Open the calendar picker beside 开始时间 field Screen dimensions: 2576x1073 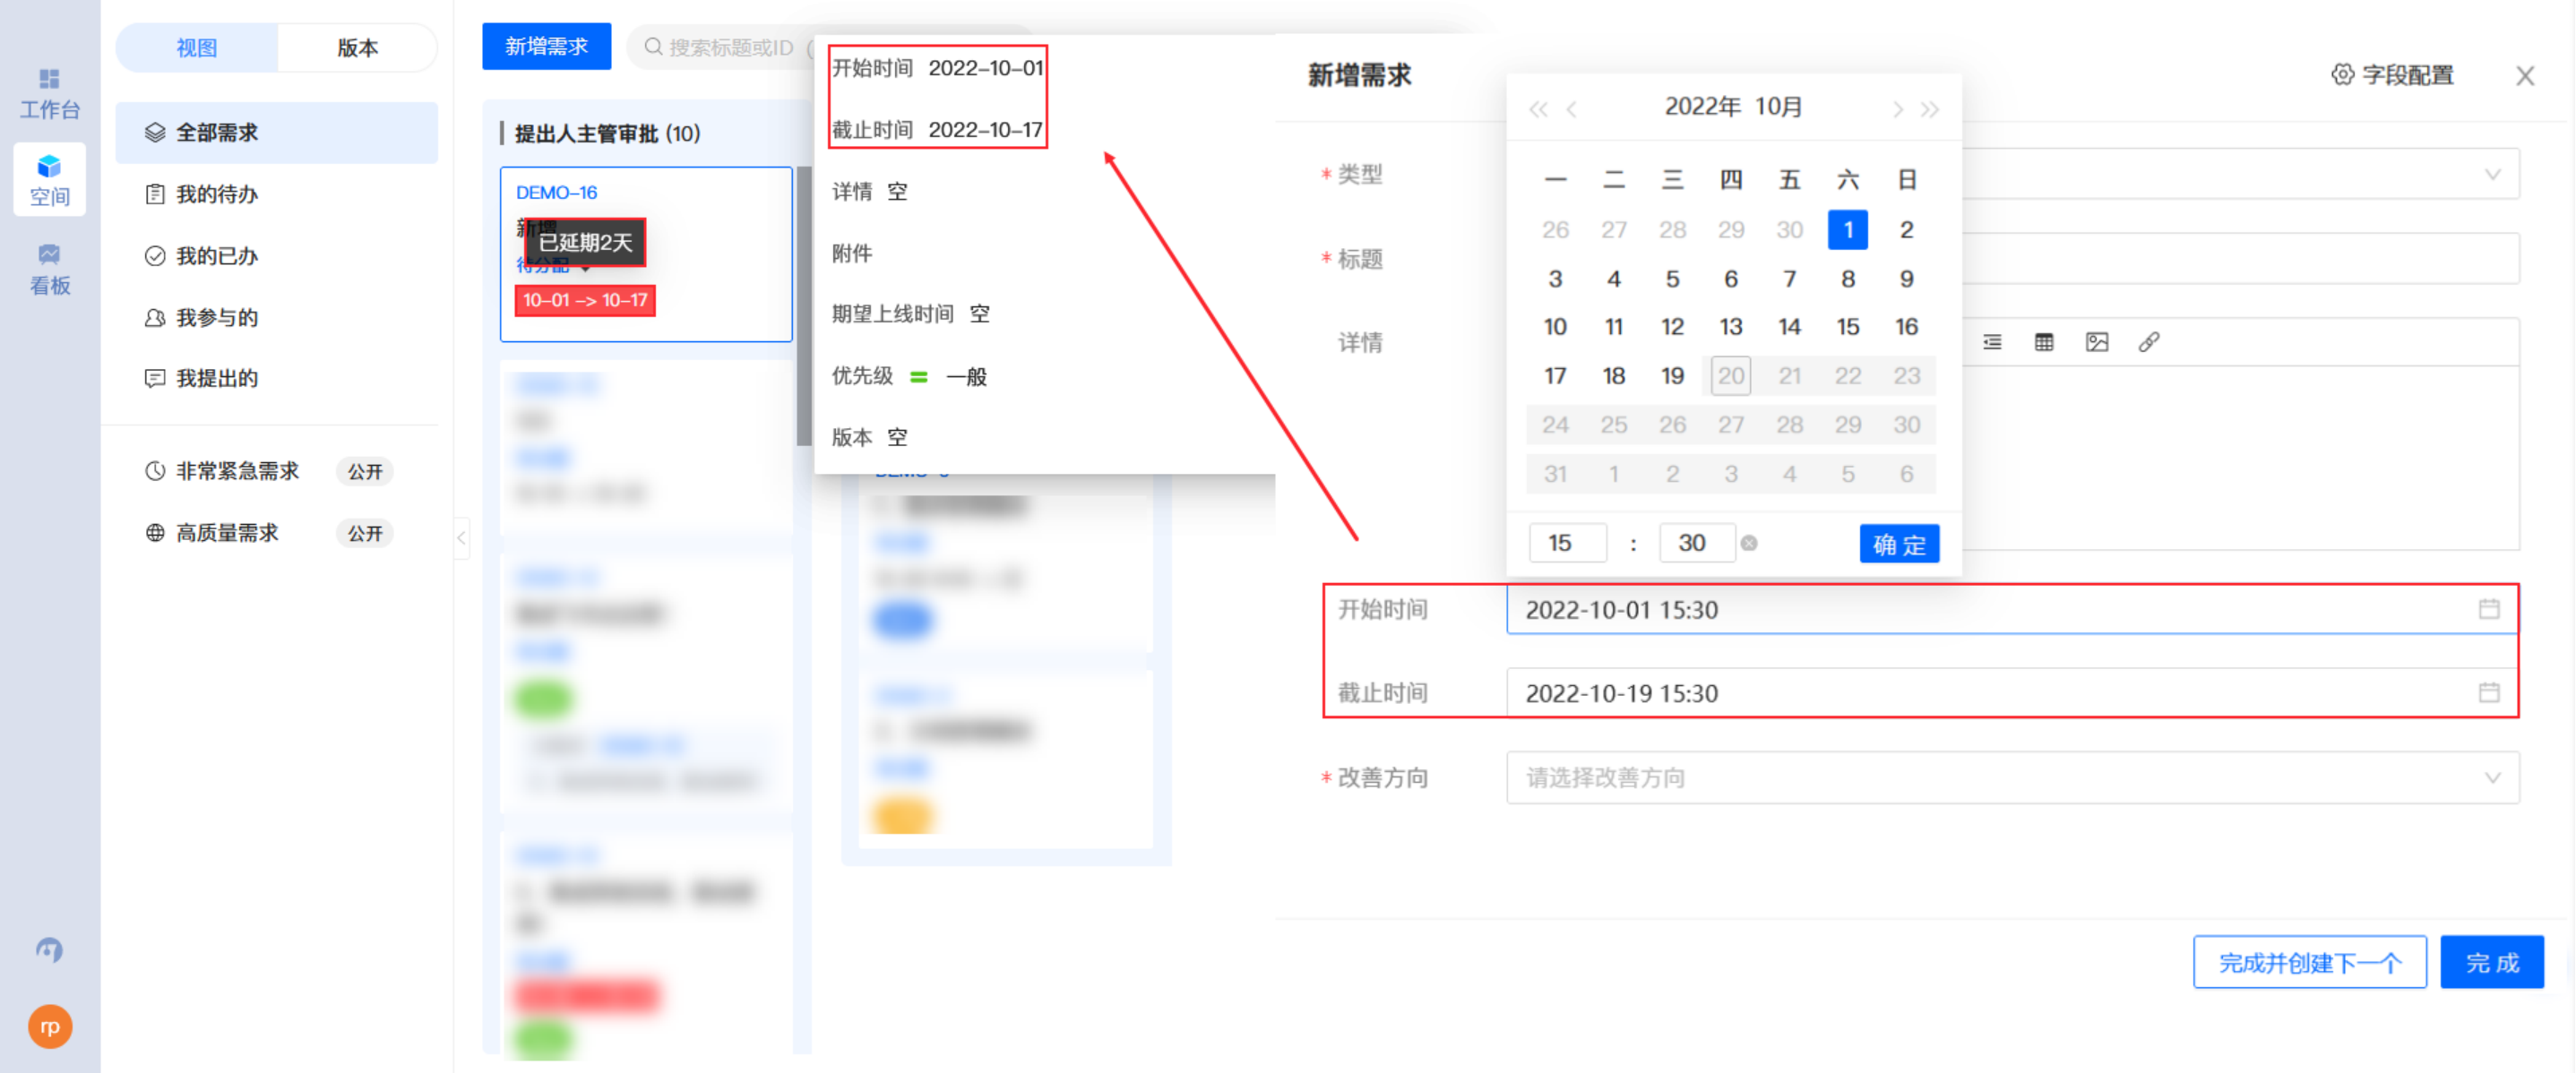click(2491, 609)
